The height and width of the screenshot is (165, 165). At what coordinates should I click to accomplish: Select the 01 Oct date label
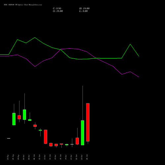[24, 157]
